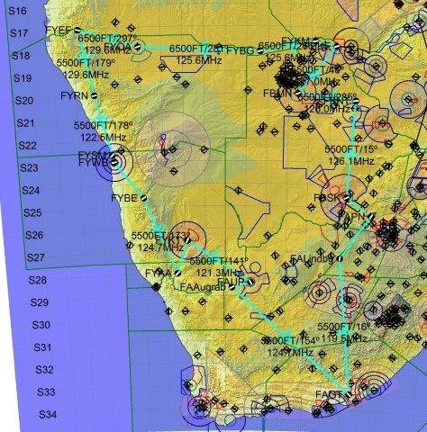427x432 pixels.
Task: Click the S20 latitude label
Action: tap(24, 101)
